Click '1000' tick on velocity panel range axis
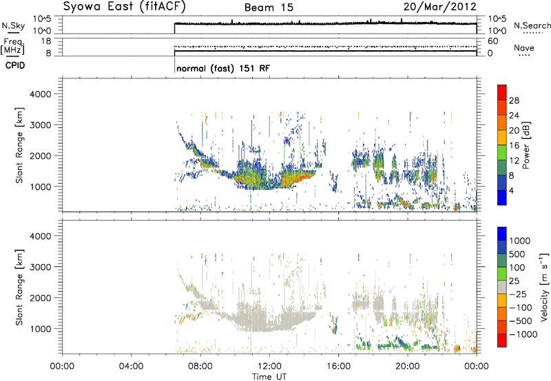 point(41,329)
